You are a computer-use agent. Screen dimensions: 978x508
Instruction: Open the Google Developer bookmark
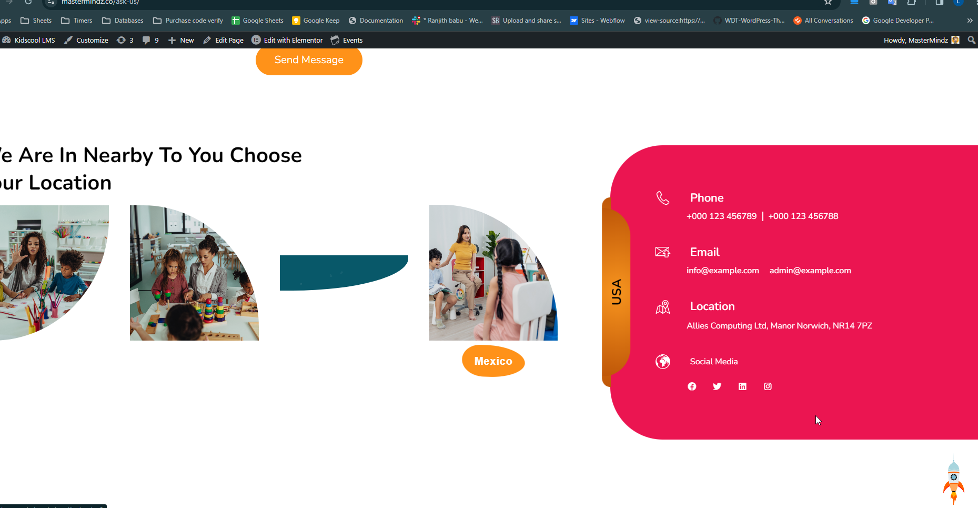coord(898,21)
